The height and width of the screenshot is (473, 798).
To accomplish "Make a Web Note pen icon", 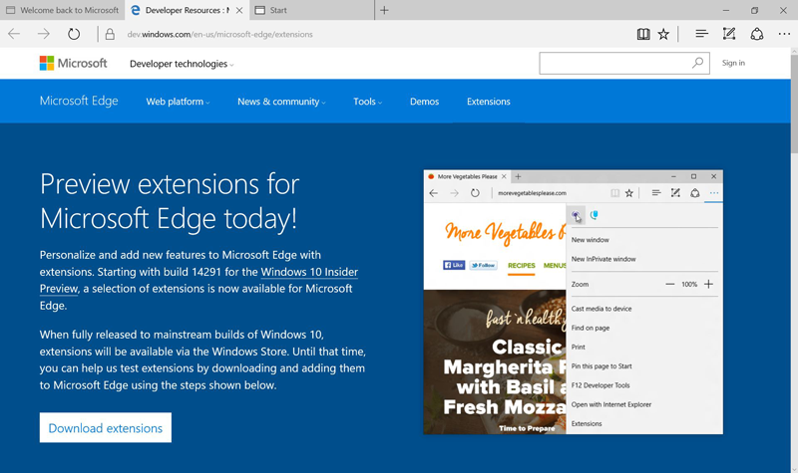I will (x=729, y=34).
